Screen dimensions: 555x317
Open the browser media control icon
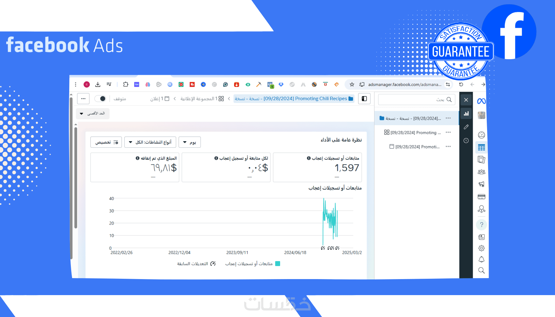(x=109, y=84)
